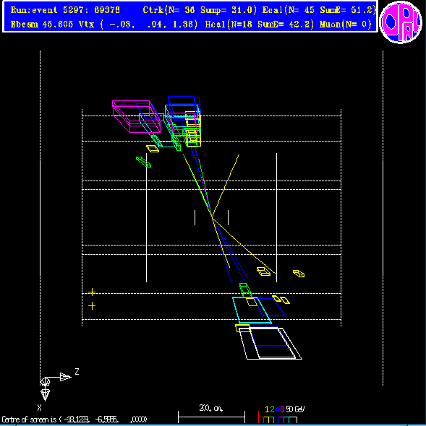Viewport: 426px width, 426px height.
Task: Click the Ecal SumE= 51.2 readout
Action: tap(319, 10)
